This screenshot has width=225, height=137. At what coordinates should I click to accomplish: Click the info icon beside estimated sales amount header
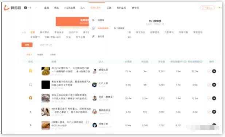pos(201,62)
